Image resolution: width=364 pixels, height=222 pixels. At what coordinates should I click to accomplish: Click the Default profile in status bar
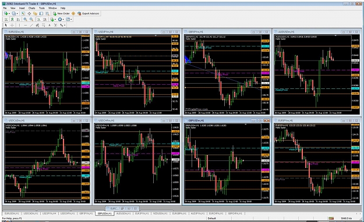[212, 219]
